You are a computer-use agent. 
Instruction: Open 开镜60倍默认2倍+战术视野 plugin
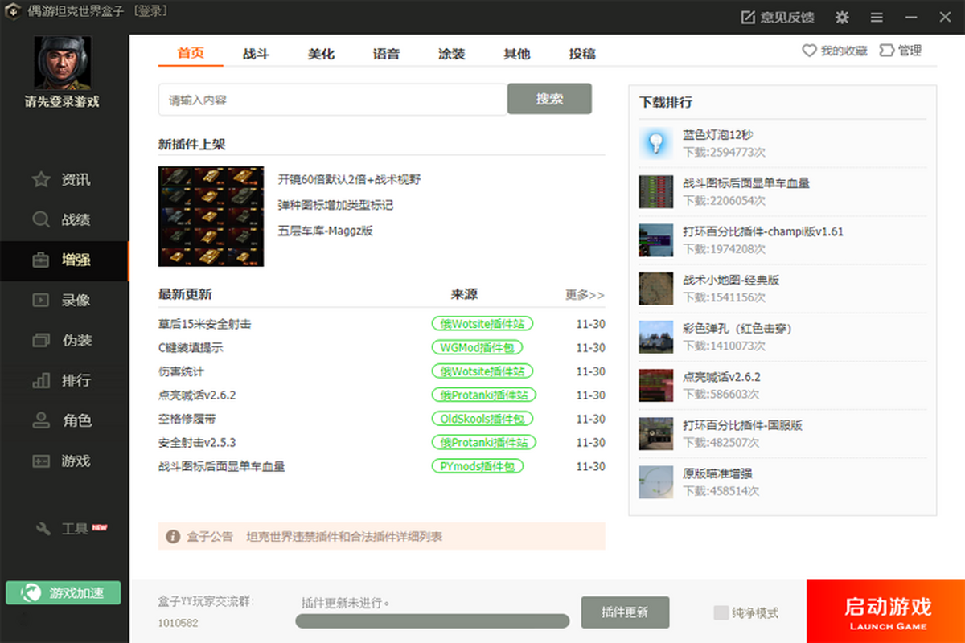[x=349, y=179]
